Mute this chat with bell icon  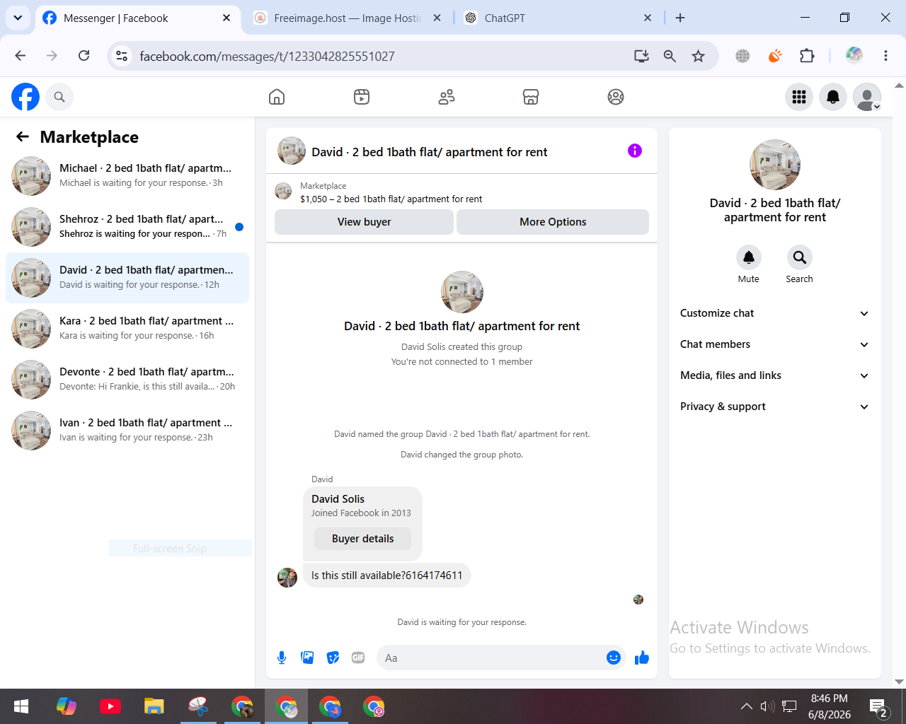(x=748, y=257)
